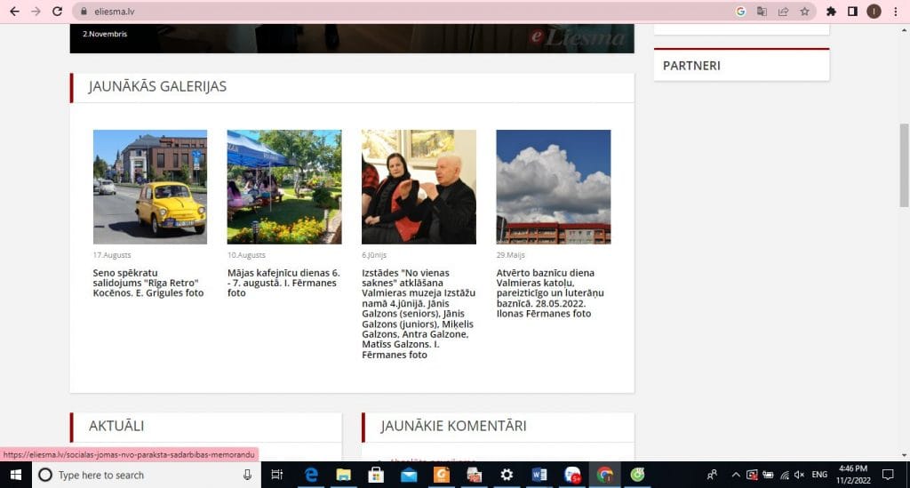
Task: Reload the page with the refresh icon
Action: 57,12
